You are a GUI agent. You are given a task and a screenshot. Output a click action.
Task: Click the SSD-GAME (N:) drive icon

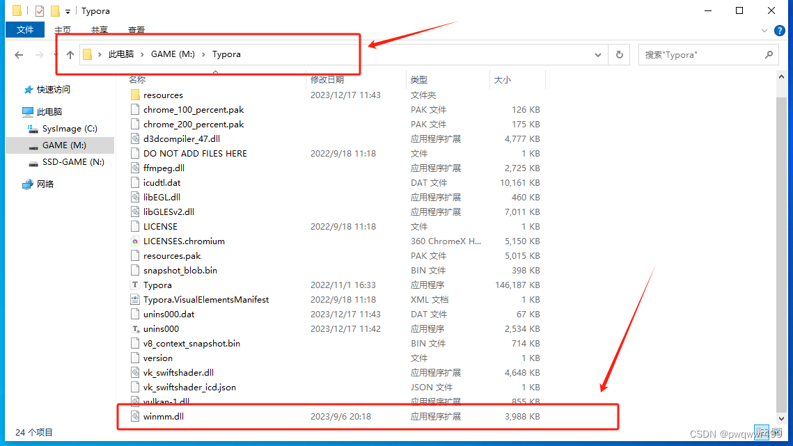point(33,162)
